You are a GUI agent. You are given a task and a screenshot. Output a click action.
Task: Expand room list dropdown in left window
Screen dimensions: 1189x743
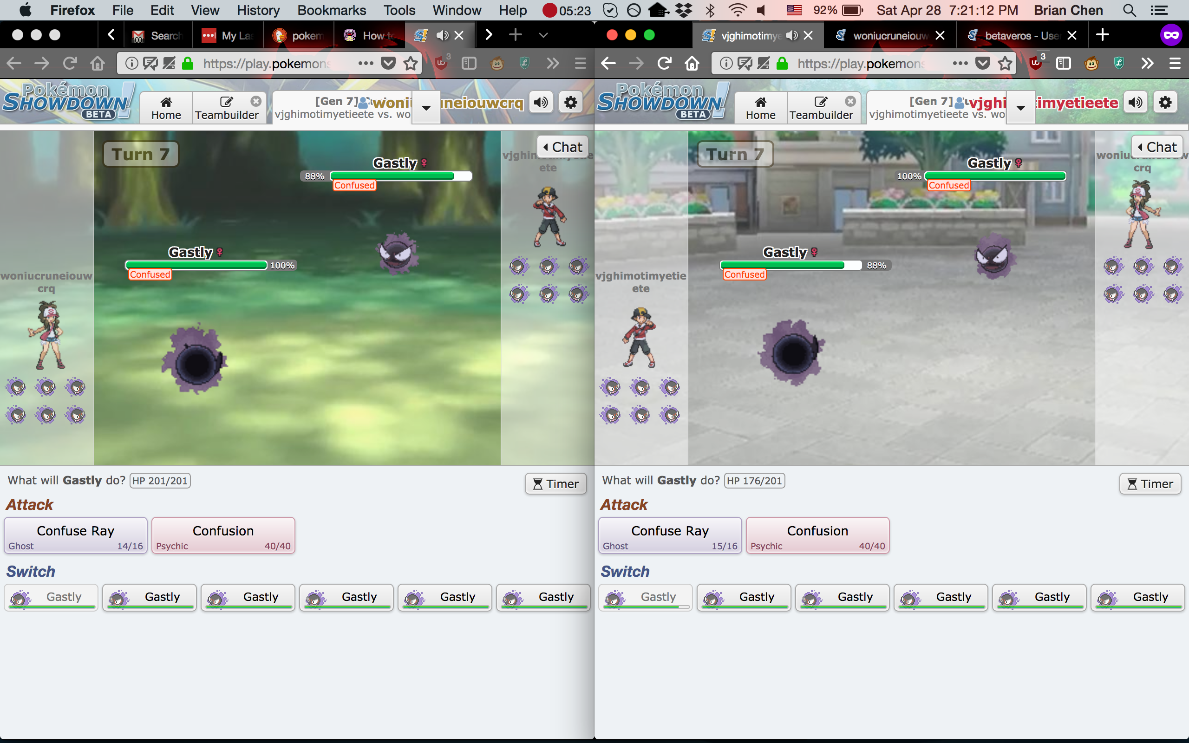click(x=426, y=108)
